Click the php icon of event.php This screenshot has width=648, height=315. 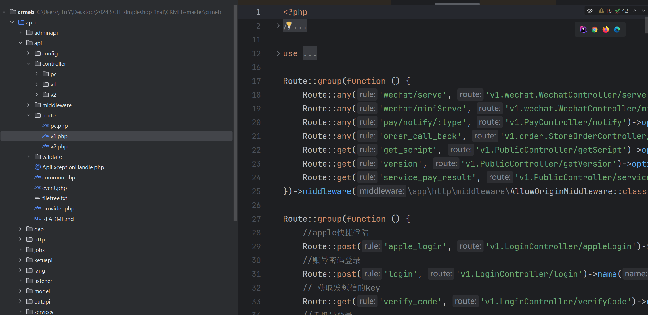pyautogui.click(x=38, y=188)
